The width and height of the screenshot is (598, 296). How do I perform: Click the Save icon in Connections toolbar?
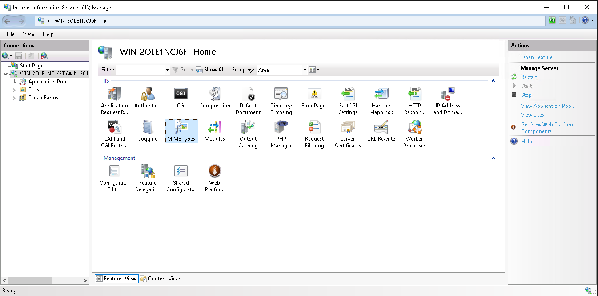[x=19, y=56]
